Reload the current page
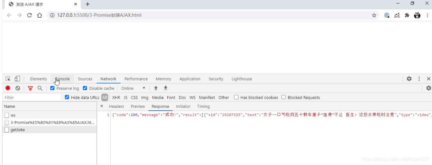Image resolution: width=432 pixels, height=165 pixels. [x=29, y=15]
